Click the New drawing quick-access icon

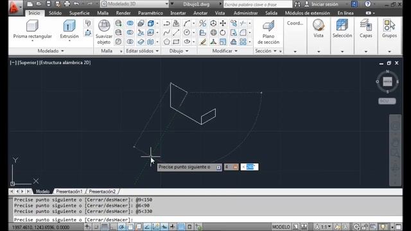(30, 4)
